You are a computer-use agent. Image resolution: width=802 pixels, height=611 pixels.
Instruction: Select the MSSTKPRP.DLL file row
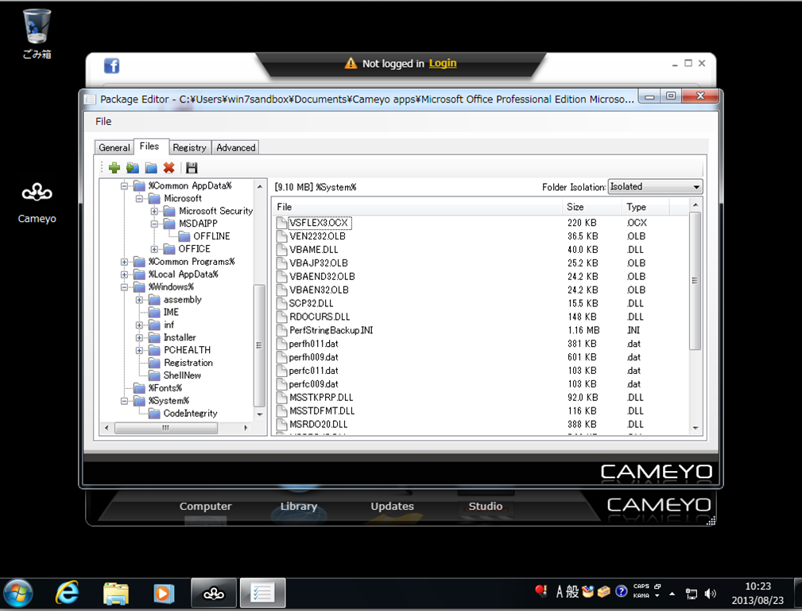pos(480,398)
